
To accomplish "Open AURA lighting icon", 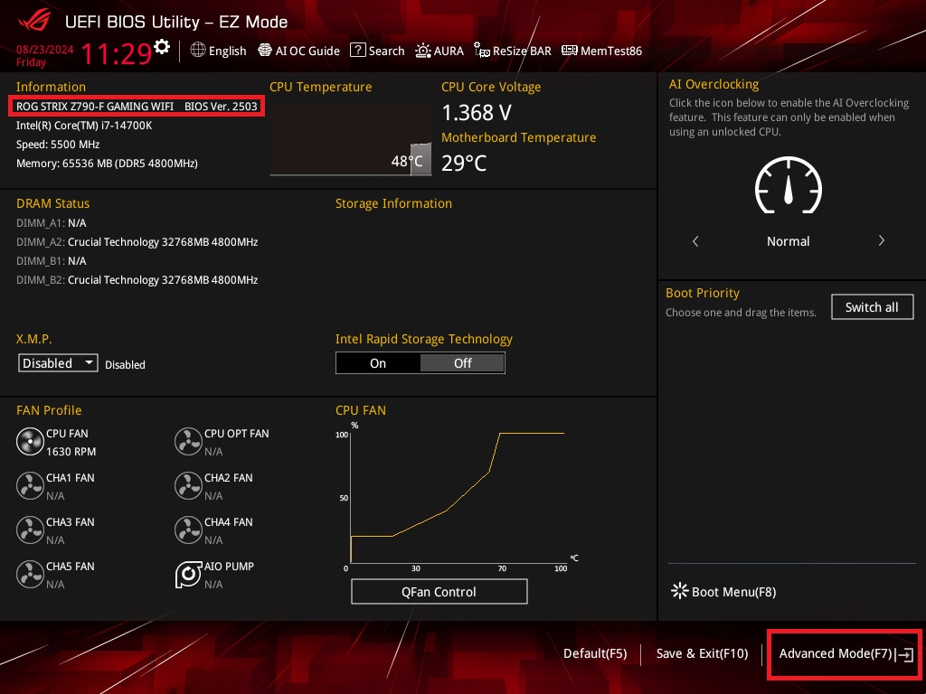I will pyautogui.click(x=423, y=51).
